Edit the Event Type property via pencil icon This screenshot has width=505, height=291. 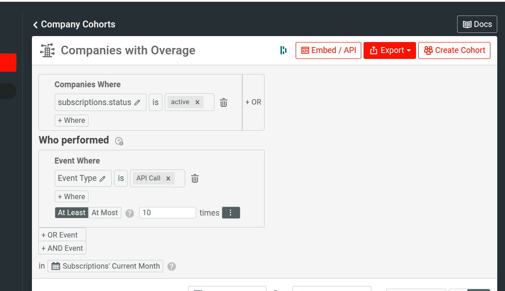pyautogui.click(x=103, y=178)
